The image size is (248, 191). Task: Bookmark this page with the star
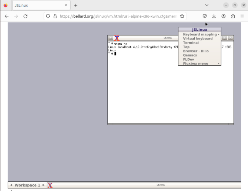coord(182,16)
